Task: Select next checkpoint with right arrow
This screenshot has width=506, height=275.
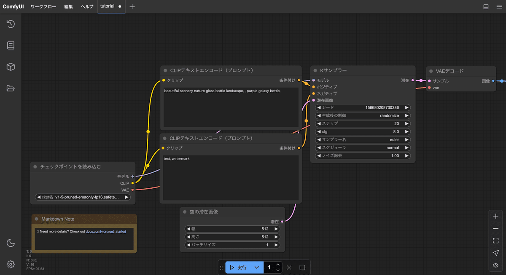Action: coord(126,197)
